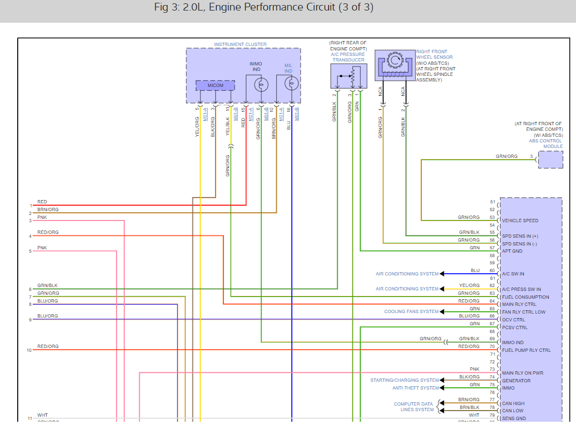Click the SPD SENS IN (-) terminal label
The width and height of the screenshot is (576, 435).
(x=519, y=244)
